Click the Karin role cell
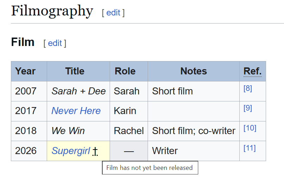This screenshot has height=179, width=284. [125, 111]
